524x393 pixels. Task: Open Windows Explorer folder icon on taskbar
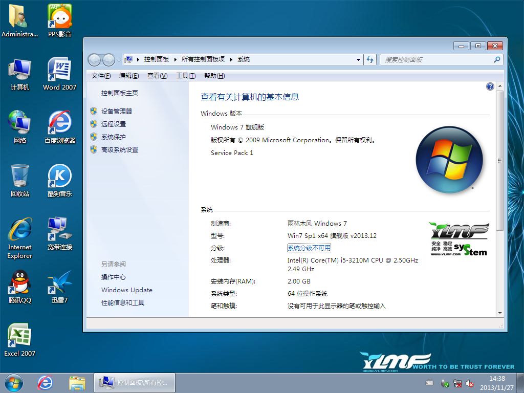coord(77,383)
